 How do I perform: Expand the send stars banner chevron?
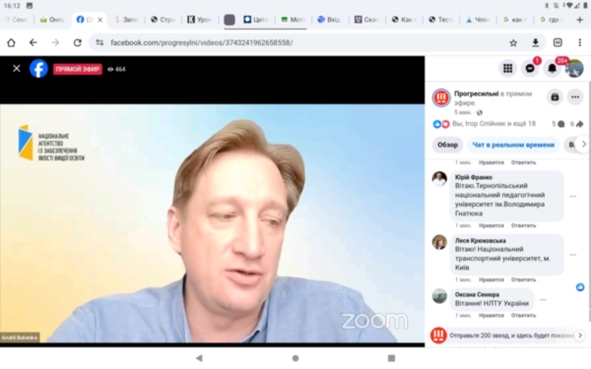[x=580, y=336]
